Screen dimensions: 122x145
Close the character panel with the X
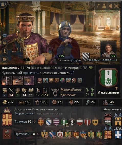(116, 6)
